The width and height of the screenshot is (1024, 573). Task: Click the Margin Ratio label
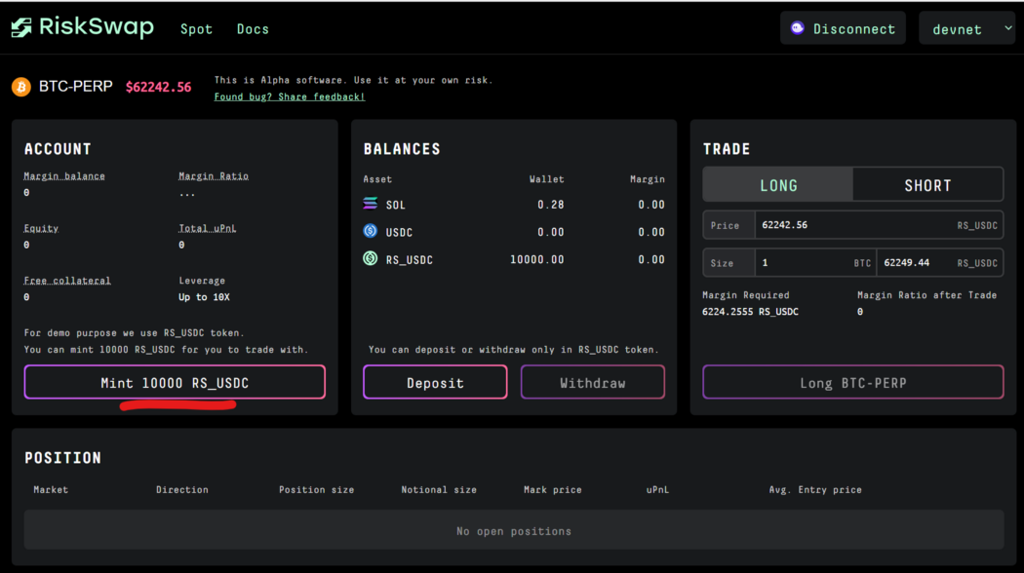(214, 176)
